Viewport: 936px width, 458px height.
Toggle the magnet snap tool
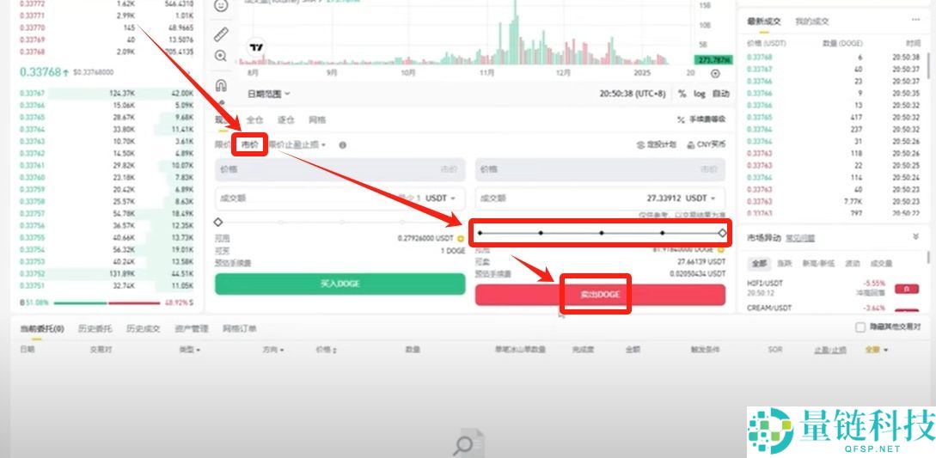(221, 84)
